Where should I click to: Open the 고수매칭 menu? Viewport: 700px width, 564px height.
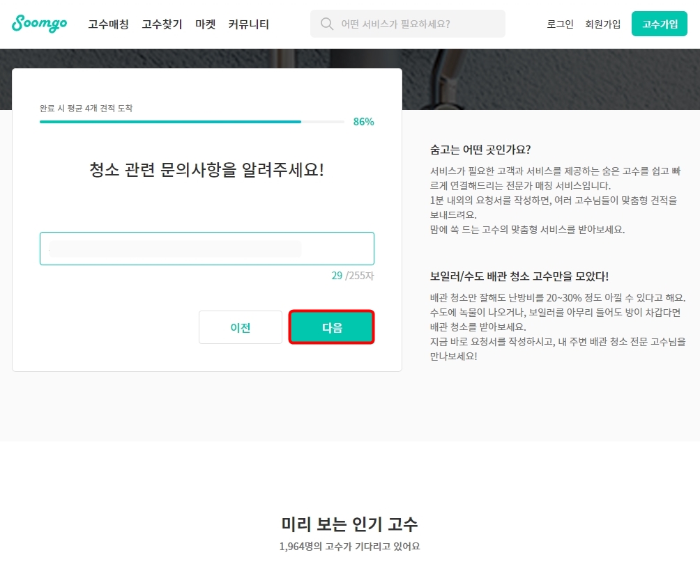108,24
